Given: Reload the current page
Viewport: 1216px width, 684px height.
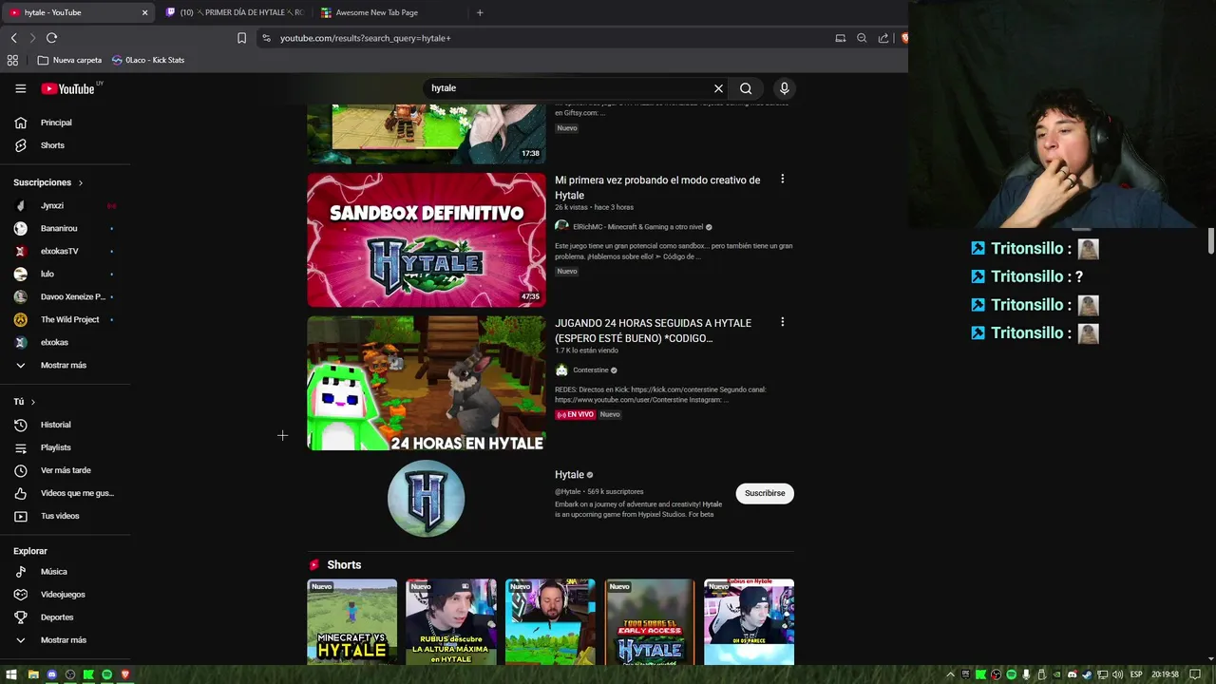Looking at the screenshot, I should click(x=51, y=38).
